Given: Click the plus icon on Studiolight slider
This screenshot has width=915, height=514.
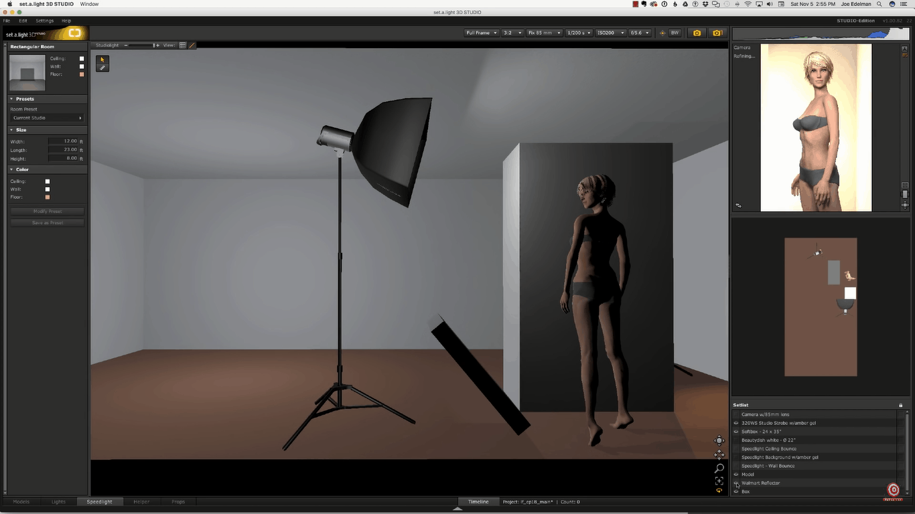Looking at the screenshot, I should pos(157,46).
